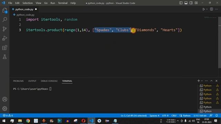This screenshot has height=124, width=221.
Task: Open the Accounts icon in activity bar
Action: click(4, 99)
